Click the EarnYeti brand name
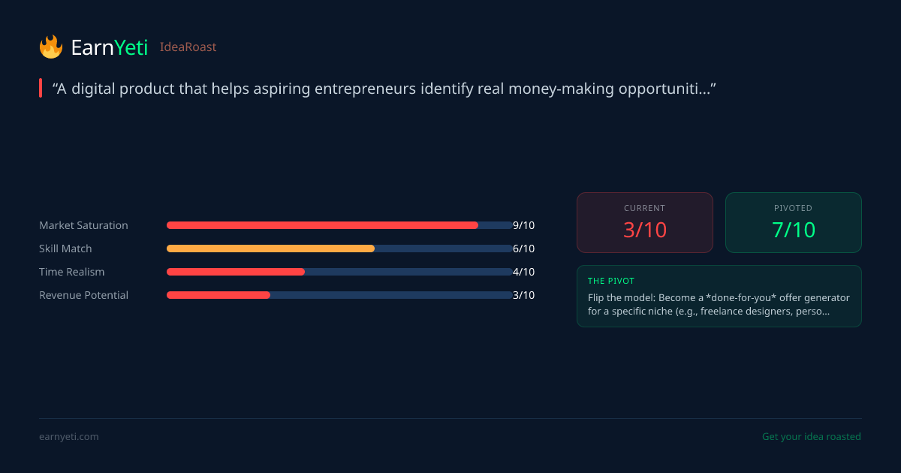901x473 pixels. (x=110, y=47)
